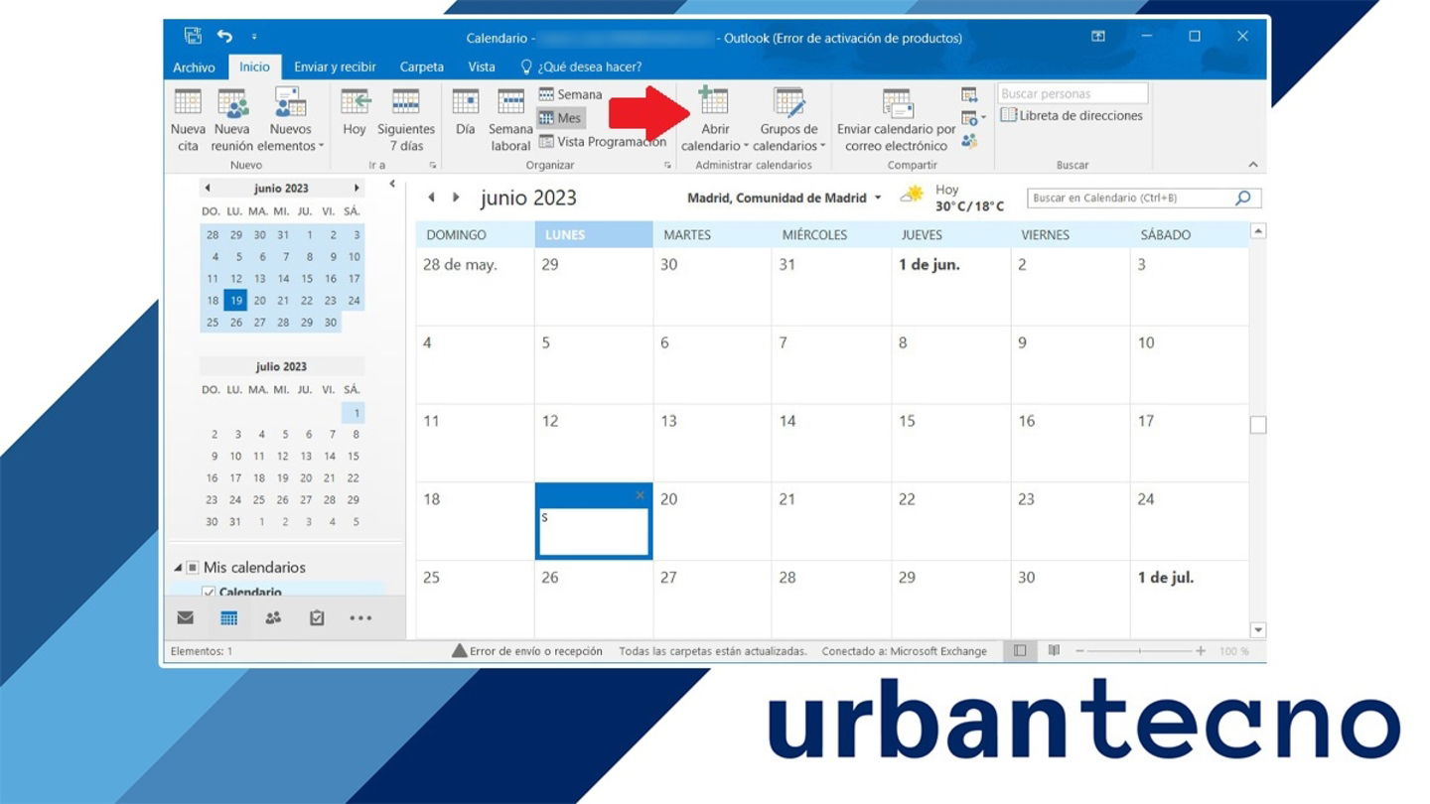Click the Buscar personas field

1072,93
